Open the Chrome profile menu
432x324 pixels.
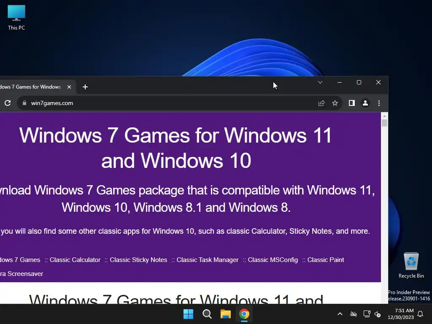point(365,103)
